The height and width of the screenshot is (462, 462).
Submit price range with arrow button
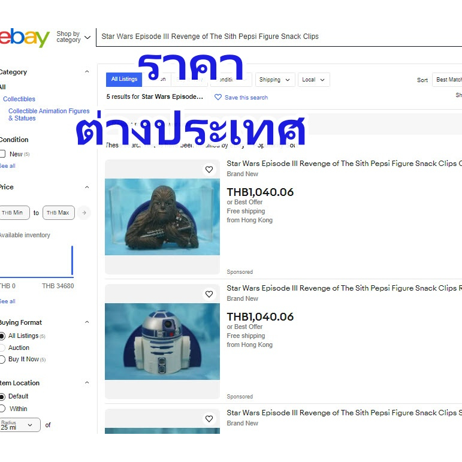84,213
